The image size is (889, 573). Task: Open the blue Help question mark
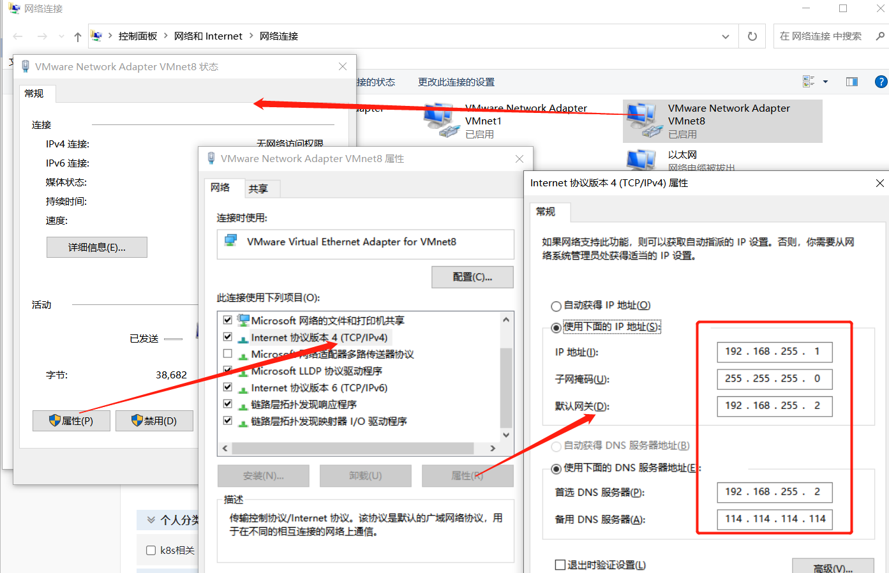point(881,82)
